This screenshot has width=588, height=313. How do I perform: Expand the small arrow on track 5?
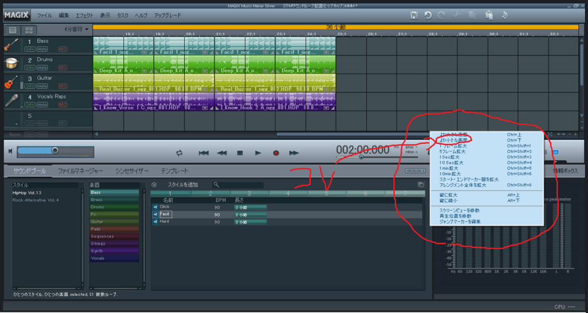pyautogui.click(x=16, y=124)
